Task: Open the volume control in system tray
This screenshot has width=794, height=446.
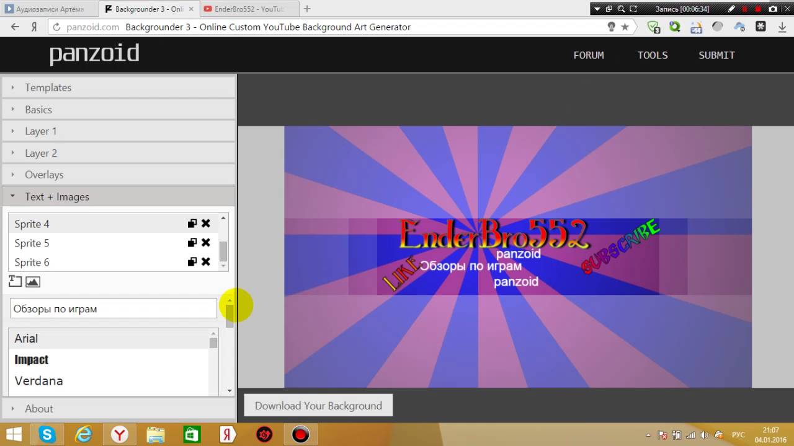Action: click(705, 435)
